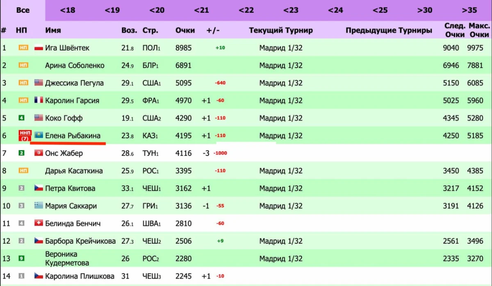
Task: Select the <18 age filter tab
Action: click(x=68, y=10)
